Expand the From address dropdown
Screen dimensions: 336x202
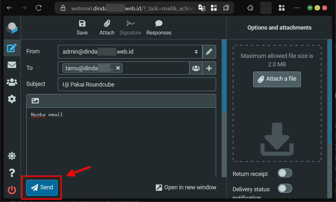(130, 52)
